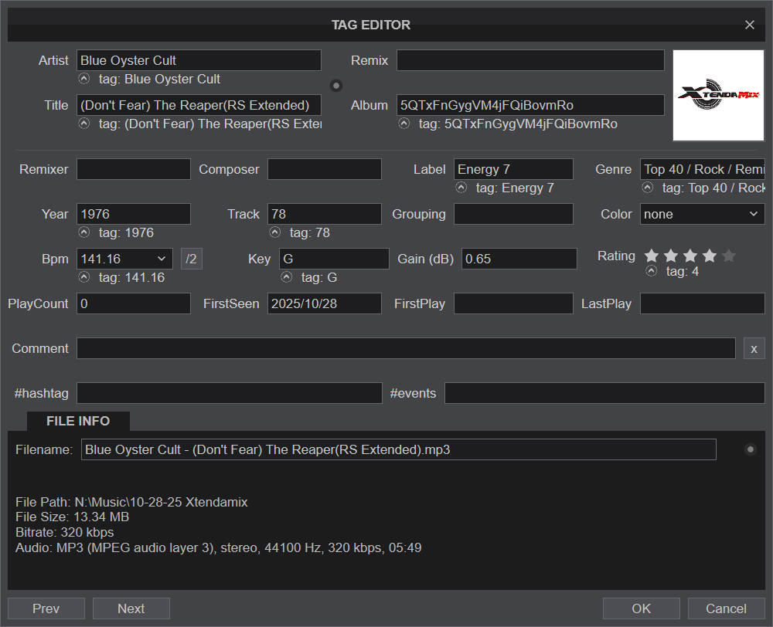Clear the comment with the x button
The width and height of the screenshot is (773, 627).
pyautogui.click(x=754, y=348)
